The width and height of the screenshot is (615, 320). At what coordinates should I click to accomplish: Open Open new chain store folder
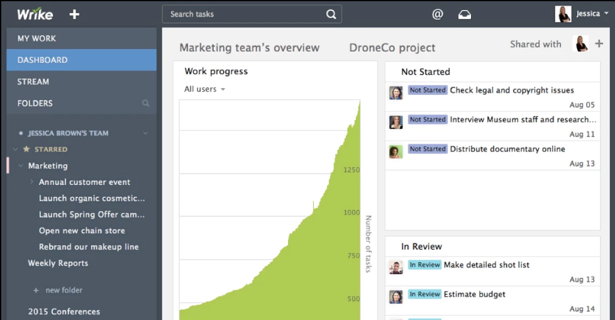pos(82,231)
